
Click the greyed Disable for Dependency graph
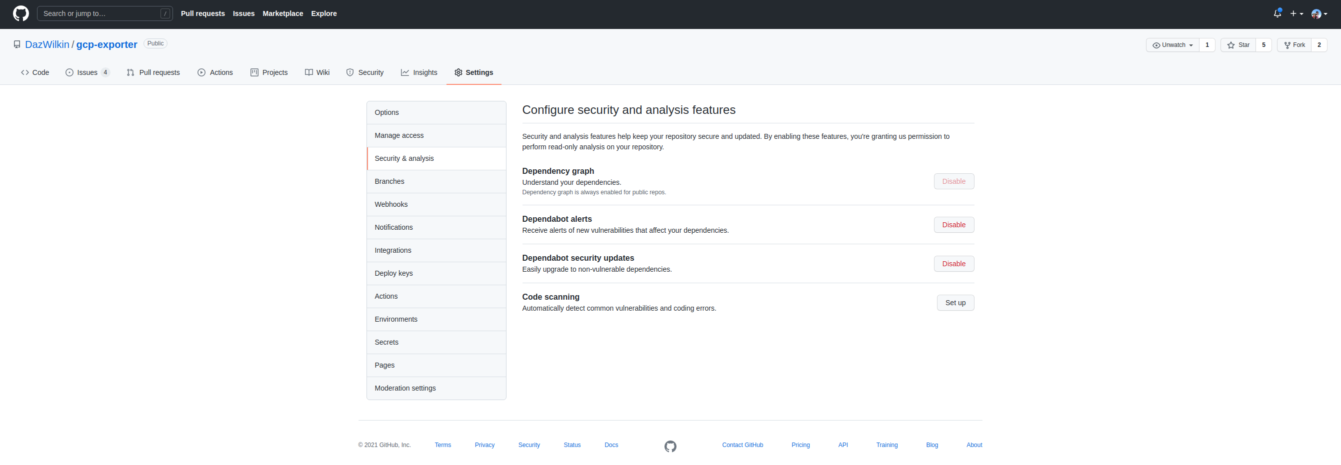click(x=953, y=181)
